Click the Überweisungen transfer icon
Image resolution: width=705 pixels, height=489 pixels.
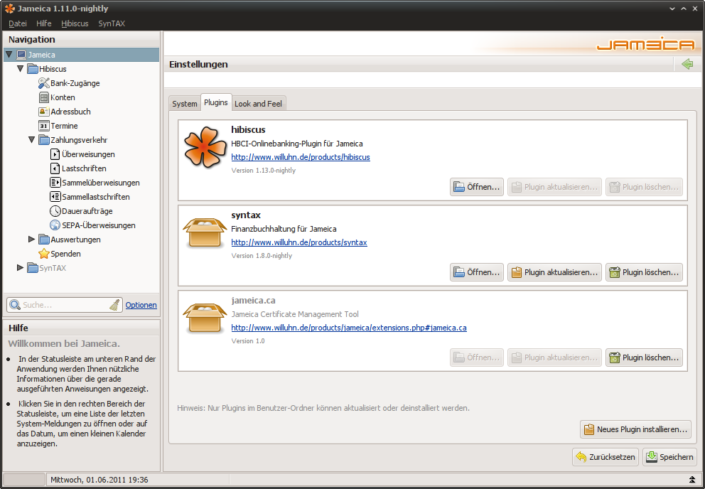click(x=55, y=154)
